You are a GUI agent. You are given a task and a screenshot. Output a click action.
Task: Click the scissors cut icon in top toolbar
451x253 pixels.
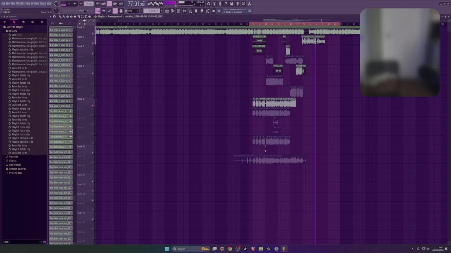[x=214, y=4]
